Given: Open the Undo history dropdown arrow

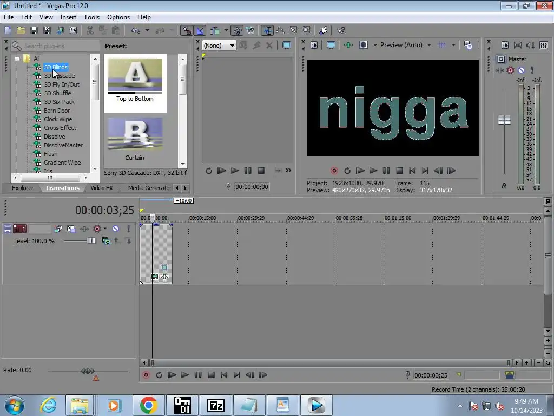Looking at the screenshot, I should [x=147, y=30].
